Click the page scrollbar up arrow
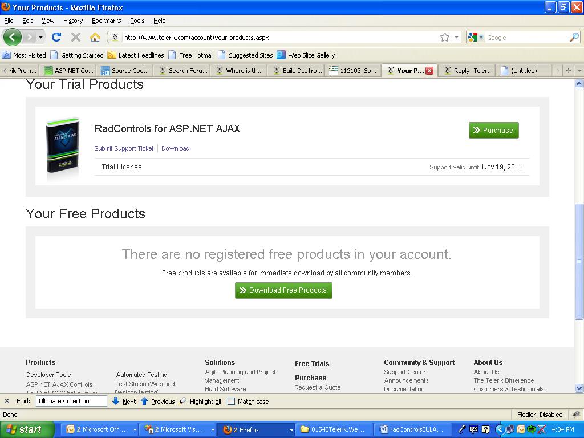584x438 pixels. 579,84
